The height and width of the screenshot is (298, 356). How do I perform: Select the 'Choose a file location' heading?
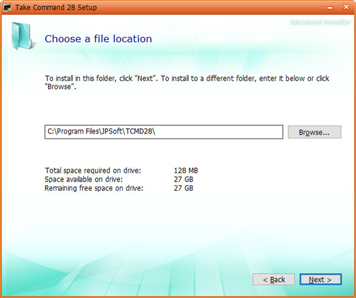click(98, 39)
